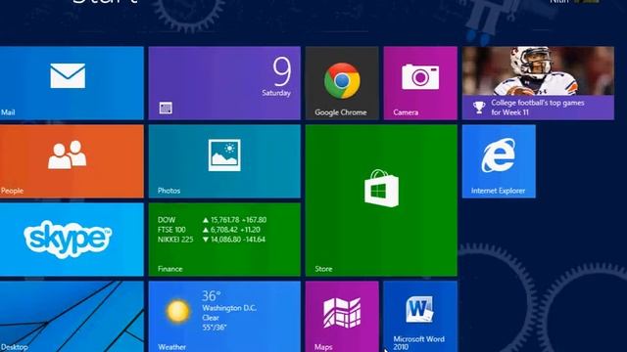Open the Calendar tile showing Saturday 9

224,83
